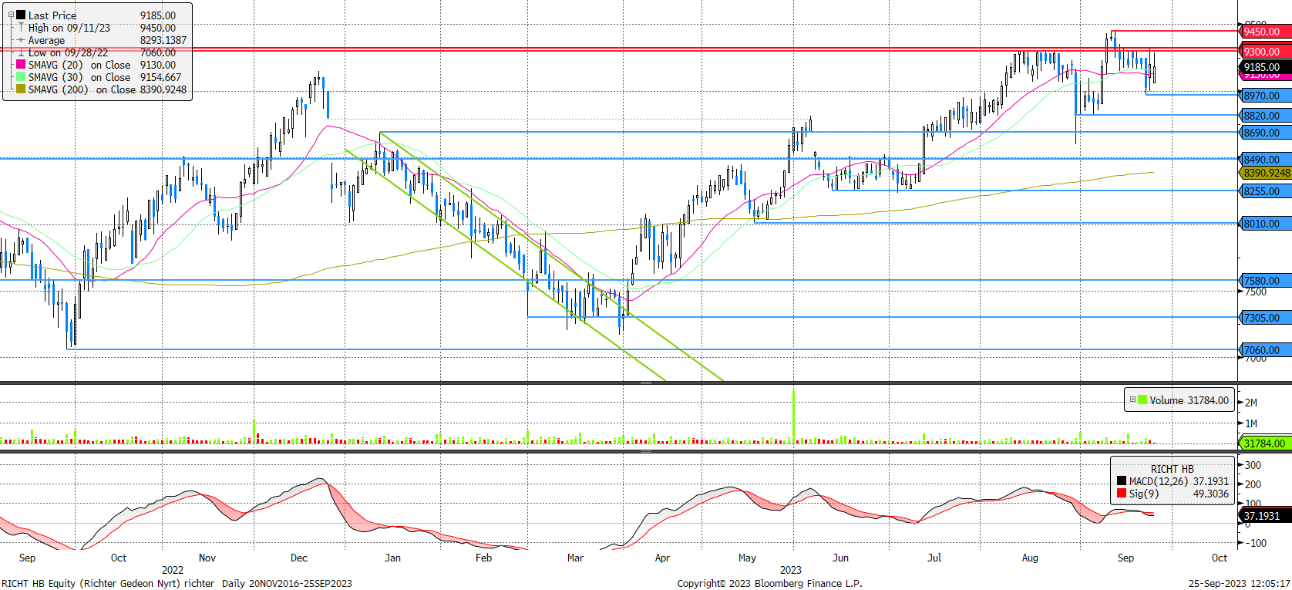Click 'SMAVG (20) on Close' legend entry
The height and width of the screenshot is (590, 1292).
point(79,65)
